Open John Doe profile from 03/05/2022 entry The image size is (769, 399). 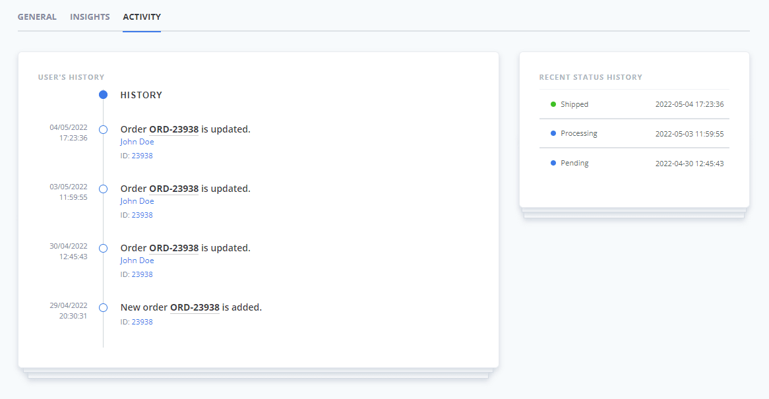pos(137,201)
